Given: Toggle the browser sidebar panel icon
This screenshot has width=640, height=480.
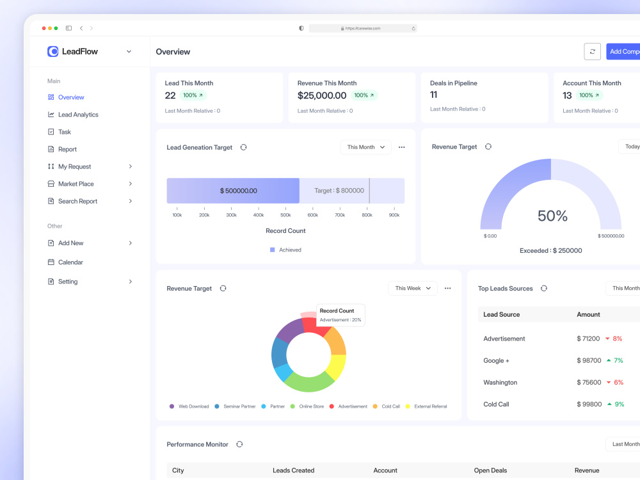Looking at the screenshot, I should (69, 28).
